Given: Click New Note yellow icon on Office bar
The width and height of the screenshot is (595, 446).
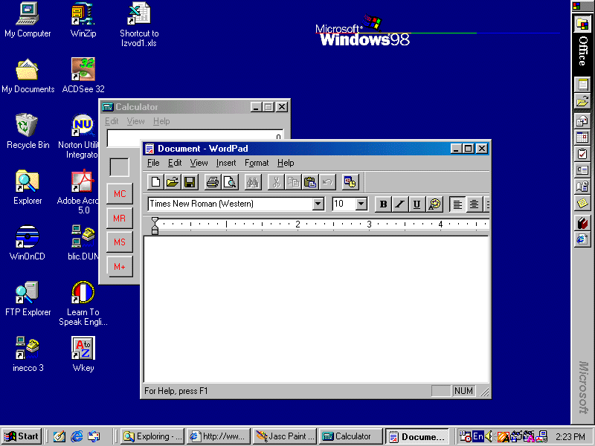Looking at the screenshot, I should pos(582,203).
